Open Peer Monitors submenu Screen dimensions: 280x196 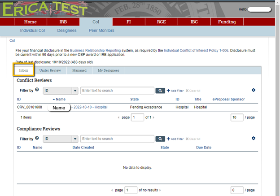pyautogui.click(x=101, y=30)
